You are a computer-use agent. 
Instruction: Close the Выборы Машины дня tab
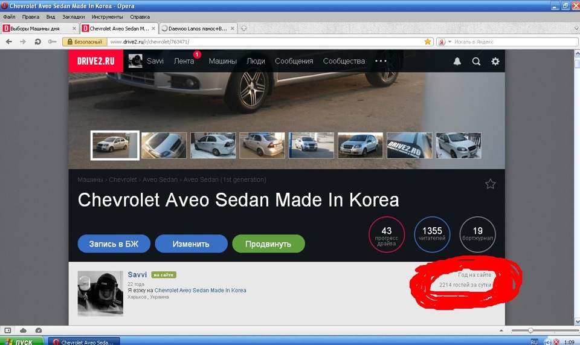pyautogui.click(x=74, y=28)
